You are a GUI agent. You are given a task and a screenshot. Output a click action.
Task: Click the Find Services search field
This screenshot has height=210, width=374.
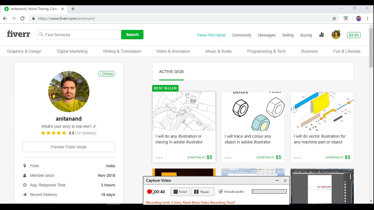point(79,35)
